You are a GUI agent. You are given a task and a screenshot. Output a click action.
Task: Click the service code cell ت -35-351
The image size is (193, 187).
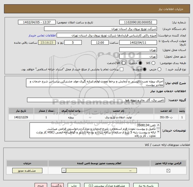(x=166, y=117)
